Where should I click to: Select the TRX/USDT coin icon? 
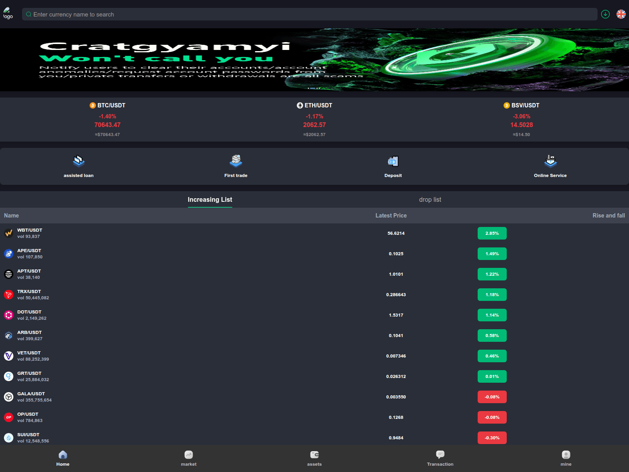coord(8,294)
